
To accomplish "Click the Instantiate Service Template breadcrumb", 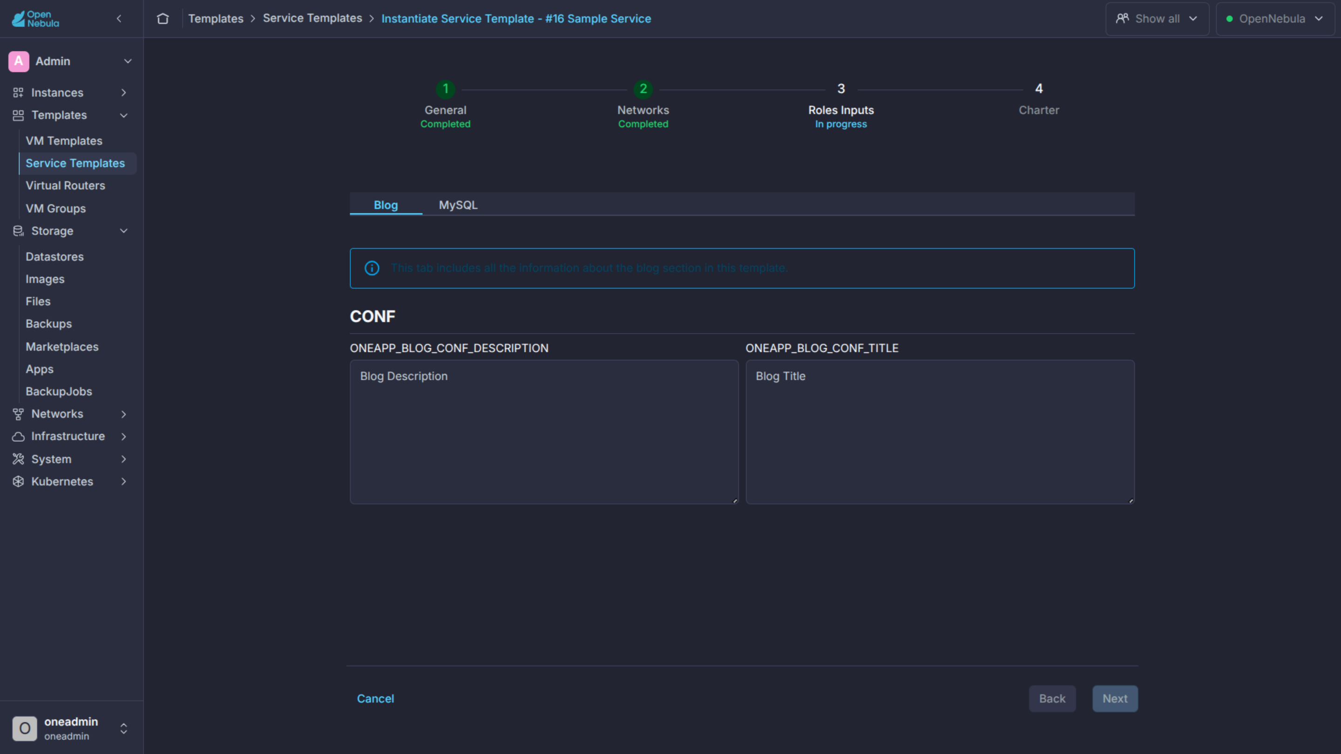I will pos(516,19).
